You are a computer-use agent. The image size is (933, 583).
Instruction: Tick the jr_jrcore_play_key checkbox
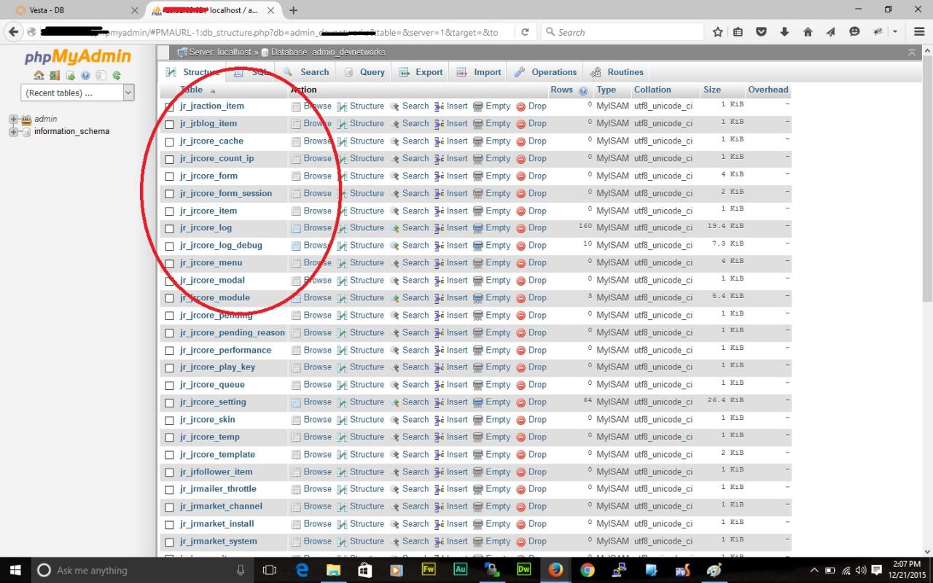point(170,368)
